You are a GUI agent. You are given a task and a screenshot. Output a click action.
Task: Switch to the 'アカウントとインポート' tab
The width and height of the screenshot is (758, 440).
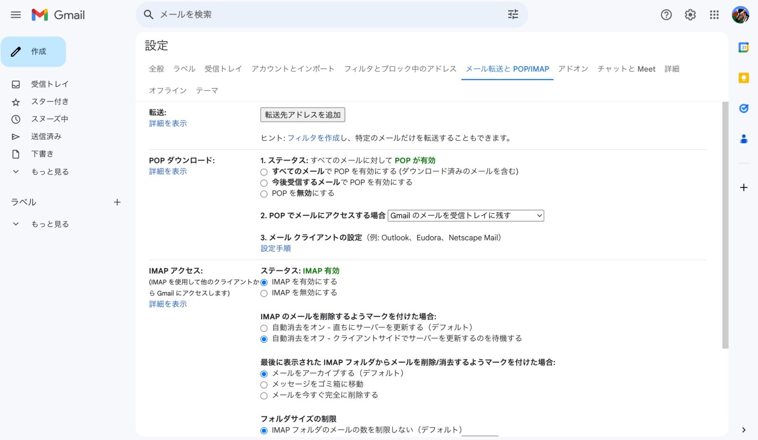(293, 69)
